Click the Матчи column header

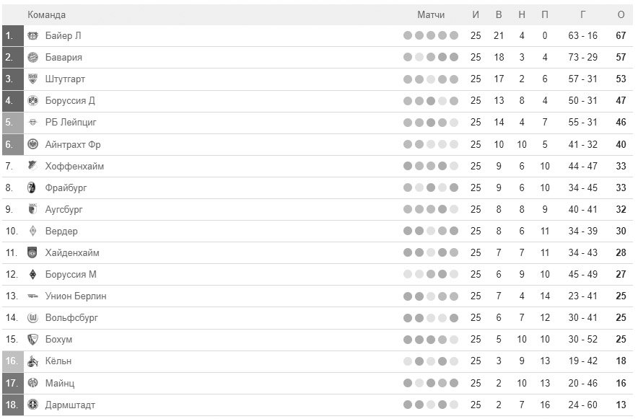(431, 14)
